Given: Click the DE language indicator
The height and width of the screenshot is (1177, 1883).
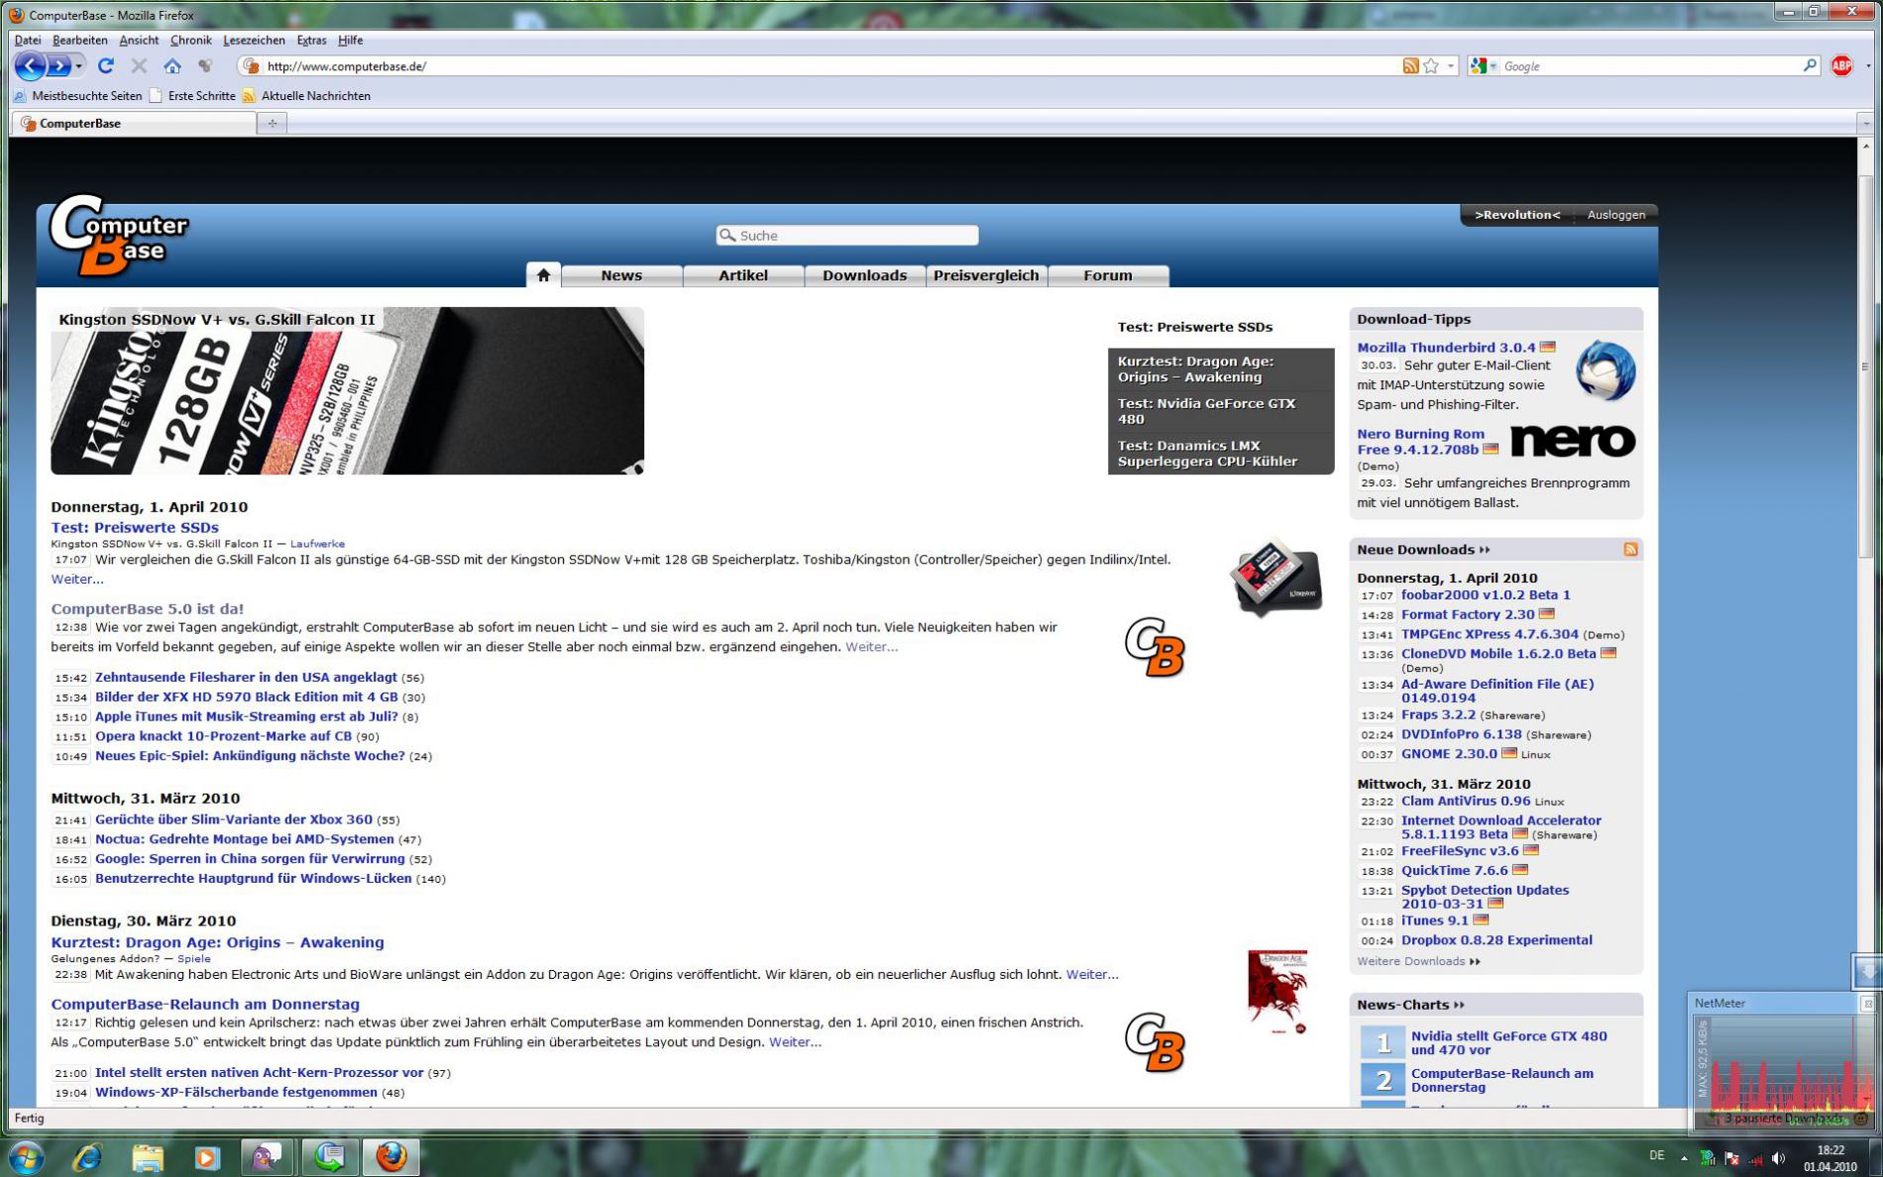Looking at the screenshot, I should click(x=1656, y=1155).
